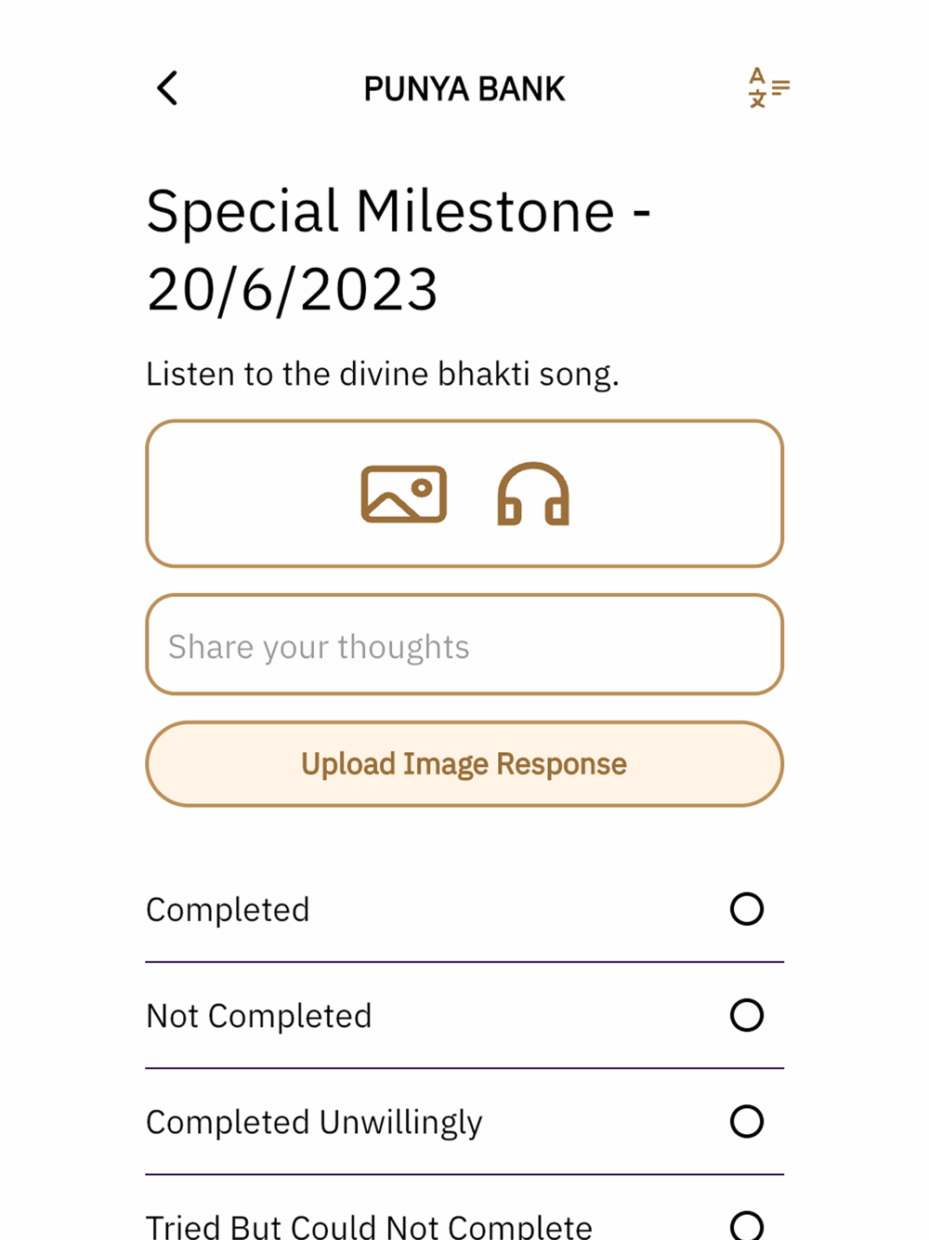Click the placeholder text 'Share your thoughts'
This screenshot has width=929, height=1240.
[x=319, y=647]
